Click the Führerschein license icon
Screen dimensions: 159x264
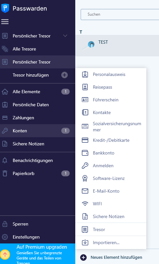pyautogui.click(x=85, y=100)
